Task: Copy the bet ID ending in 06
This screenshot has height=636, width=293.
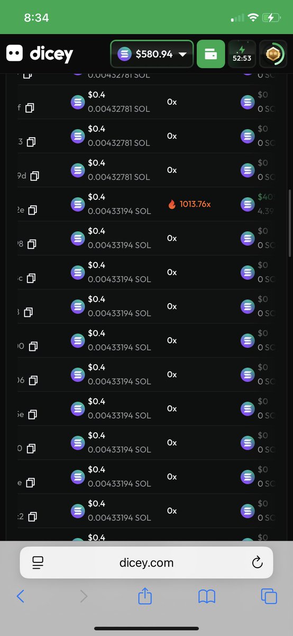Action: (x=33, y=381)
